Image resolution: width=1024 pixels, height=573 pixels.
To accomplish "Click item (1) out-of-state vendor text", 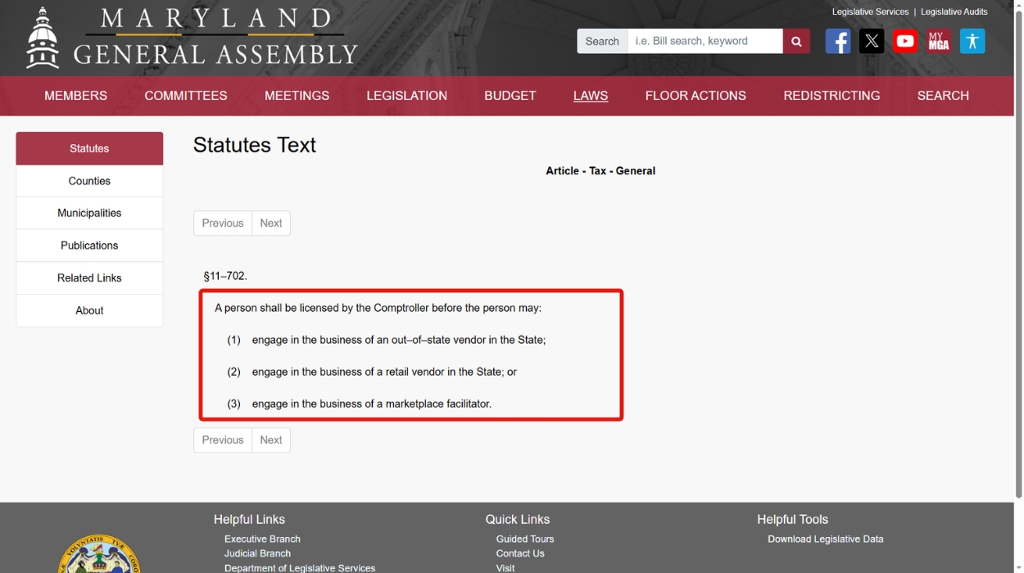I will pyautogui.click(x=399, y=340).
